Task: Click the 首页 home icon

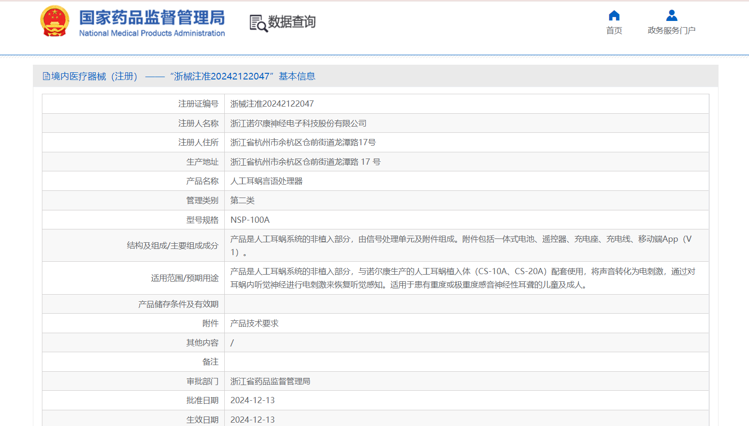Action: coord(614,16)
